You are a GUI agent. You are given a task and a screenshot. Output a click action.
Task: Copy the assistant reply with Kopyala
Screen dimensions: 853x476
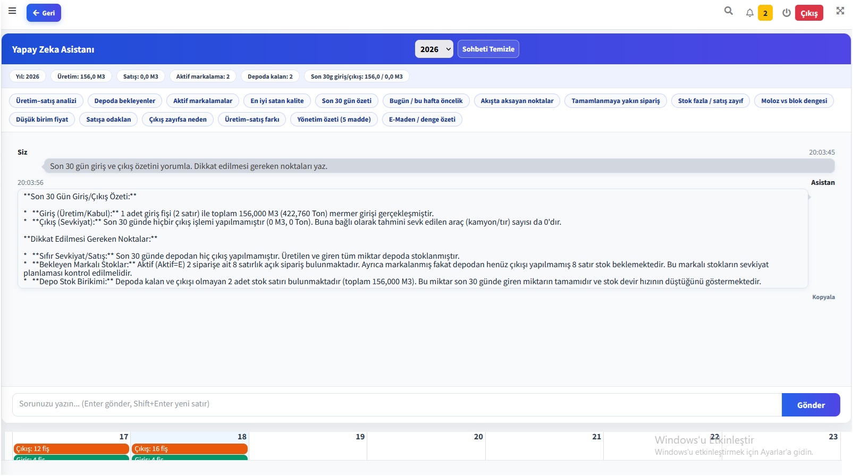click(823, 297)
